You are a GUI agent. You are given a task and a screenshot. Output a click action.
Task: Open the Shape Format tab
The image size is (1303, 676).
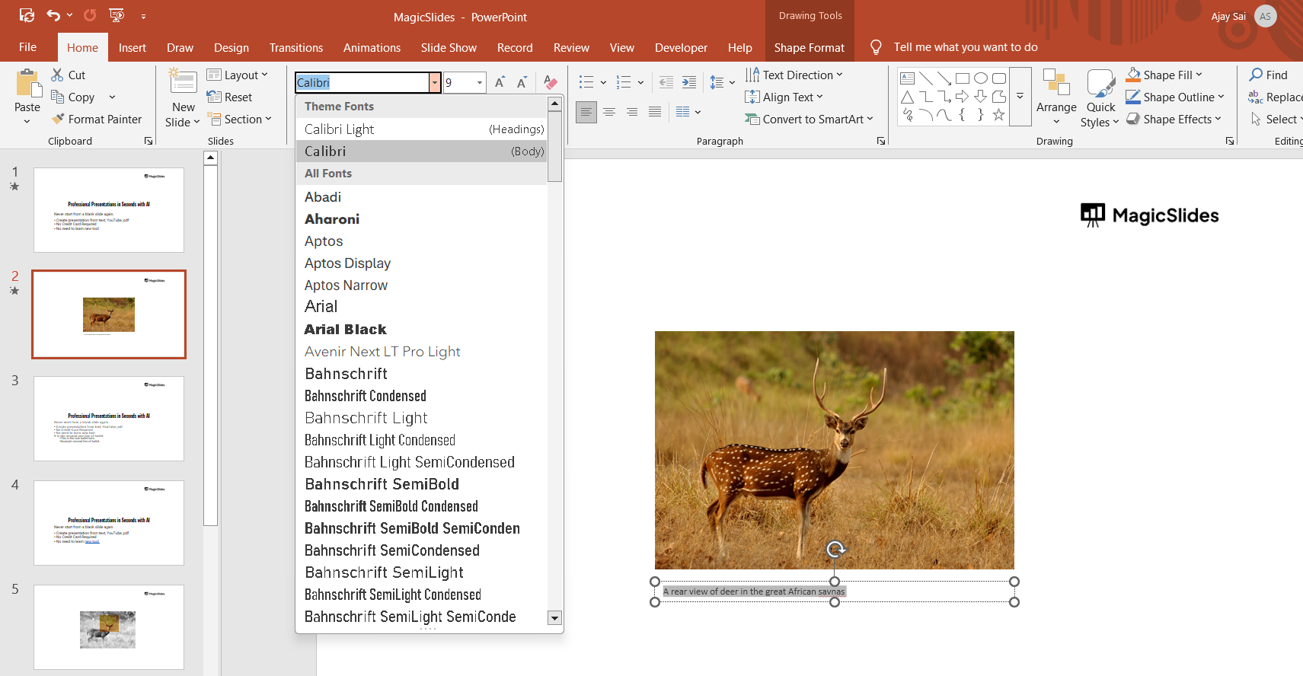pyautogui.click(x=809, y=47)
